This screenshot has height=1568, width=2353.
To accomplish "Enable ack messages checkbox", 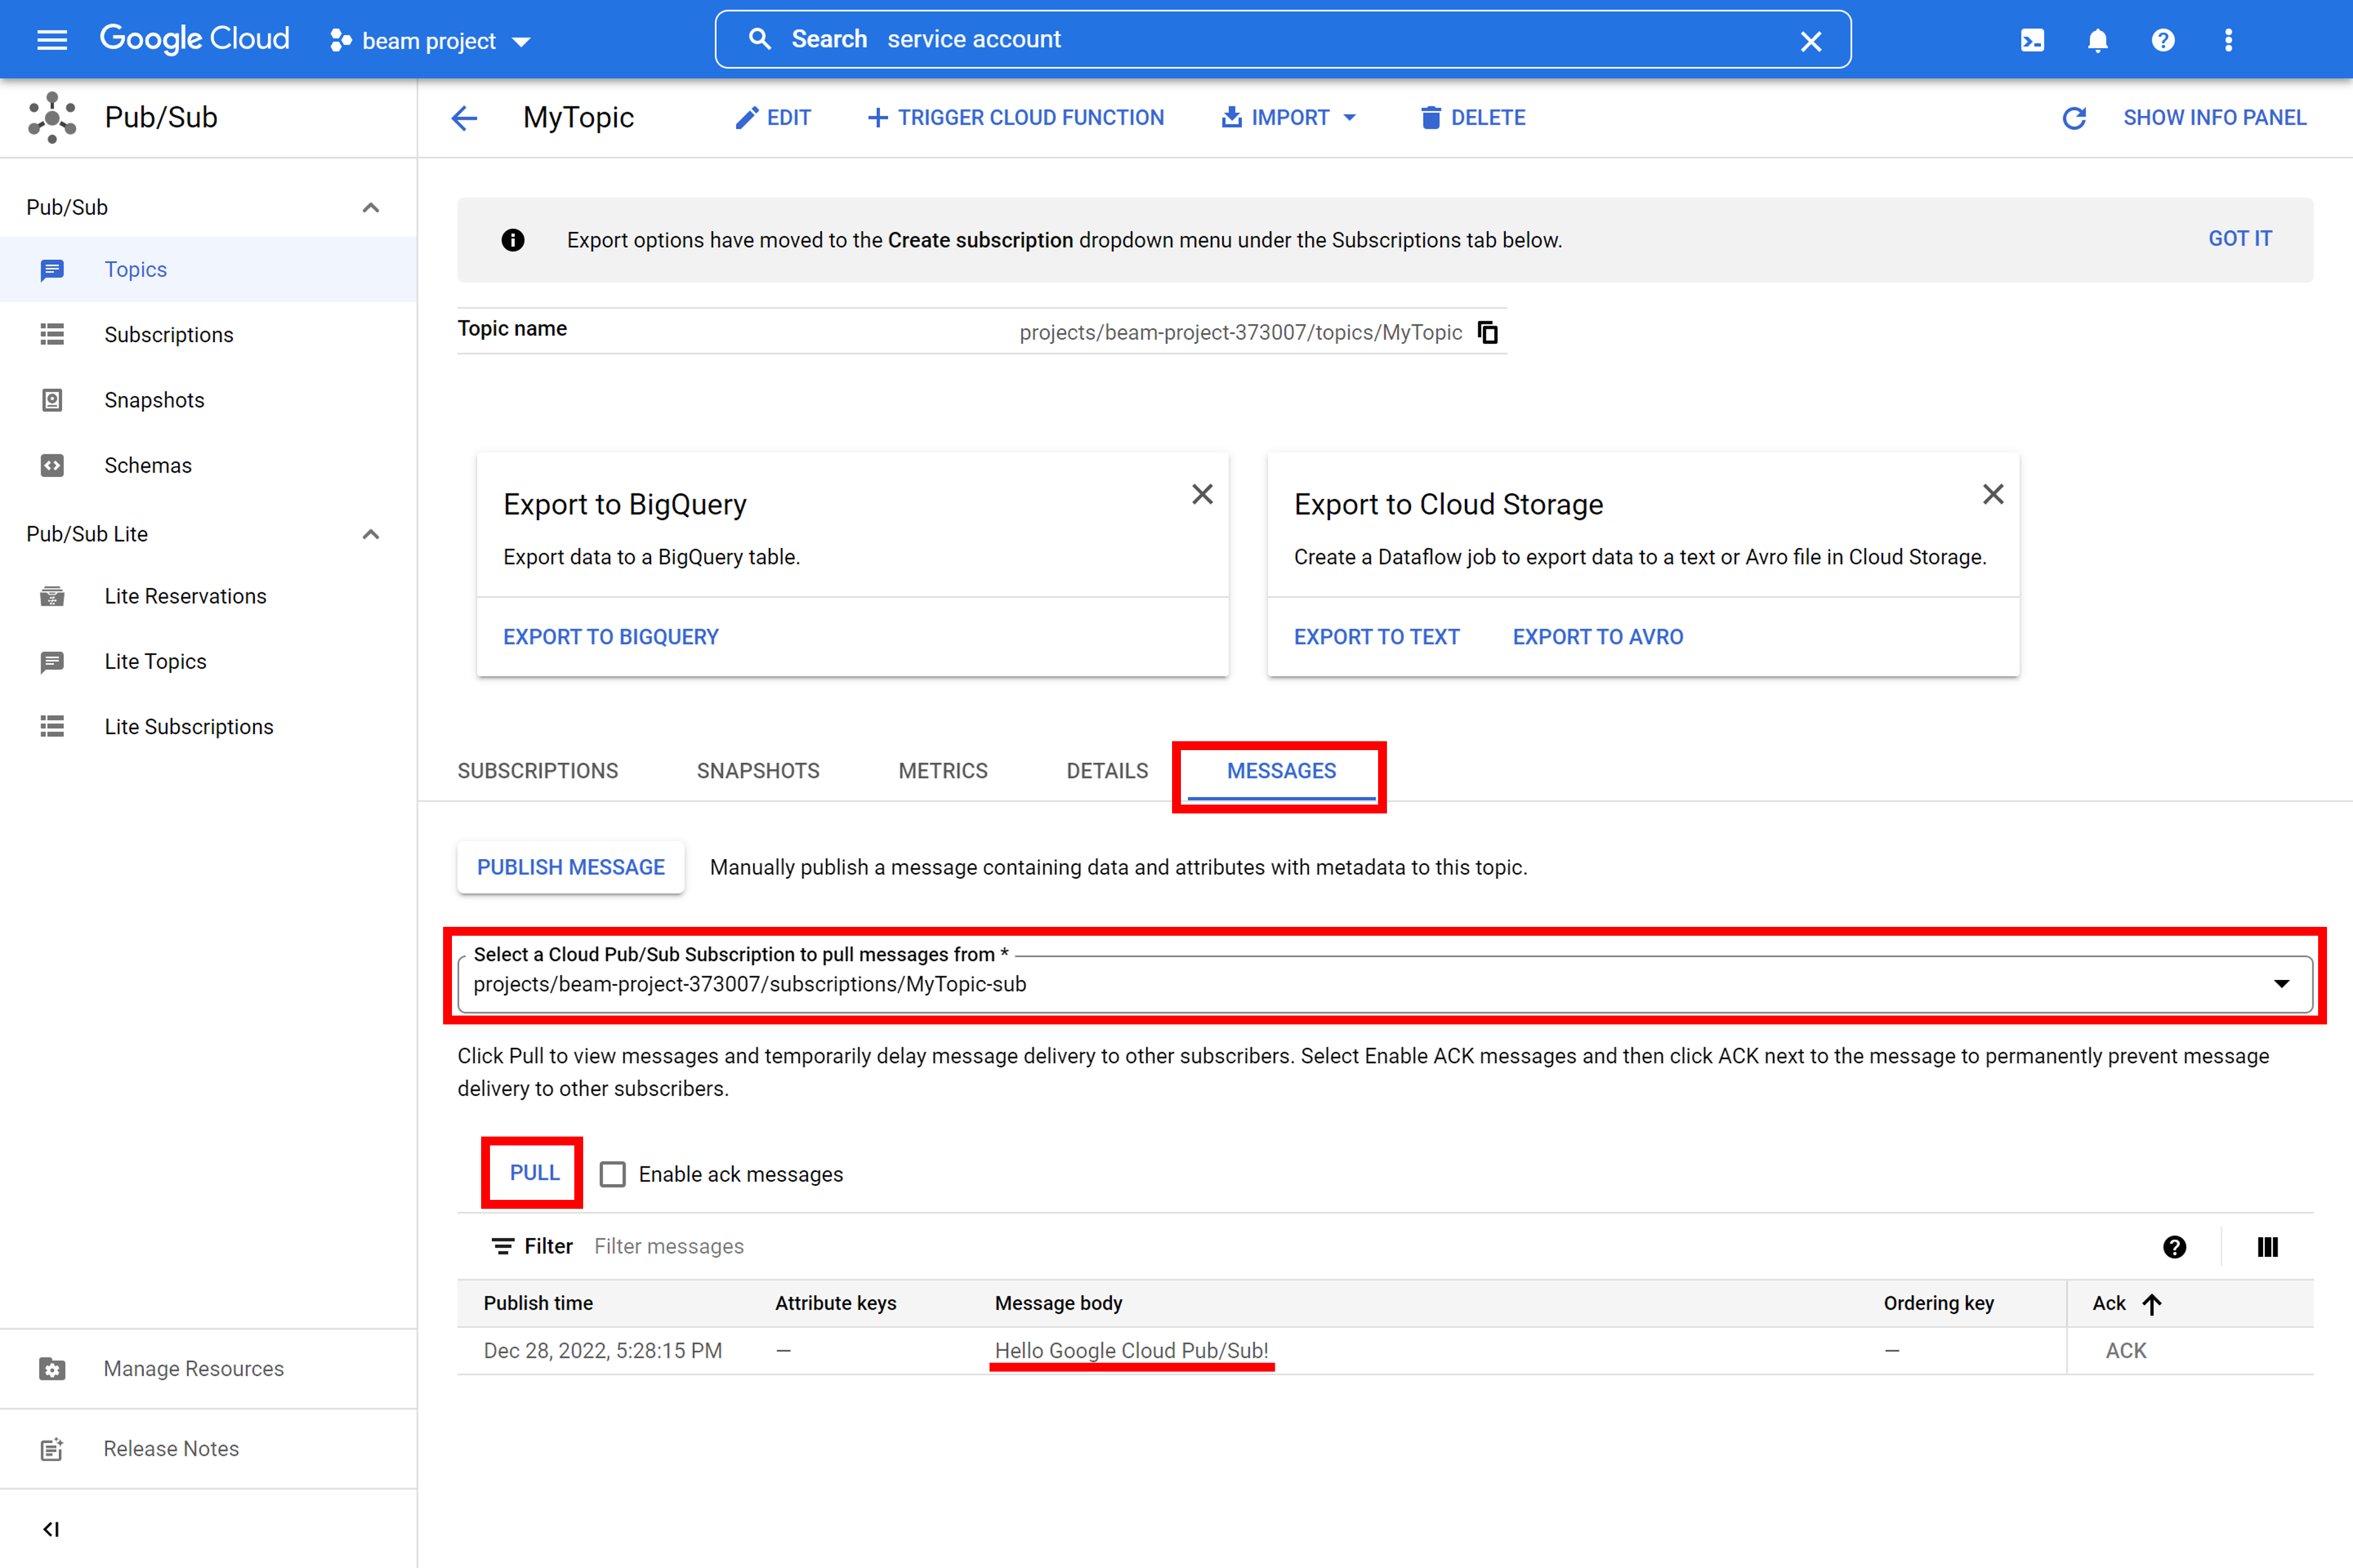I will (612, 1174).
